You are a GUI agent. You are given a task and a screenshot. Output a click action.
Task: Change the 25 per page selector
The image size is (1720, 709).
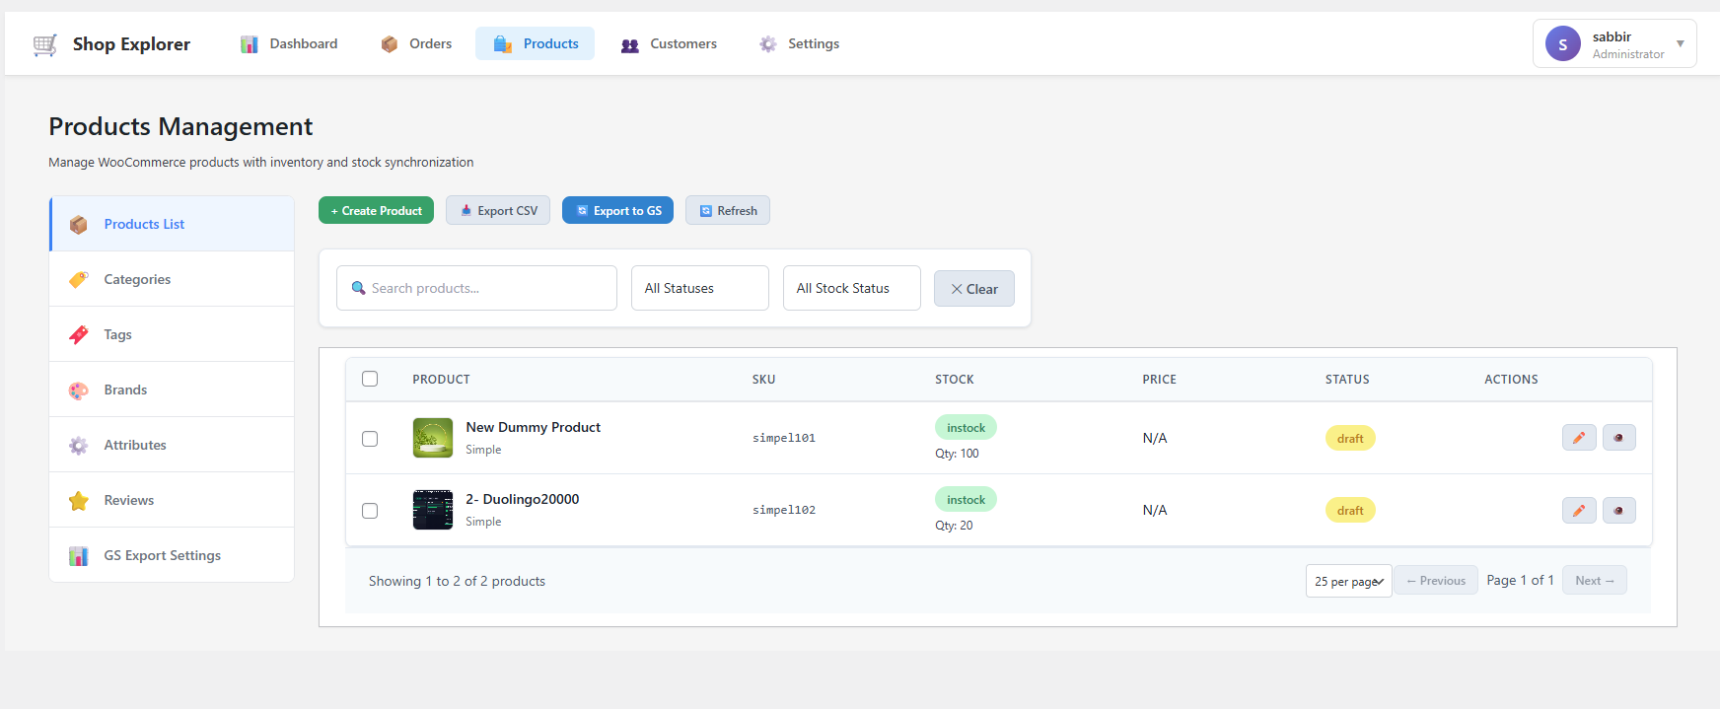[1347, 582]
